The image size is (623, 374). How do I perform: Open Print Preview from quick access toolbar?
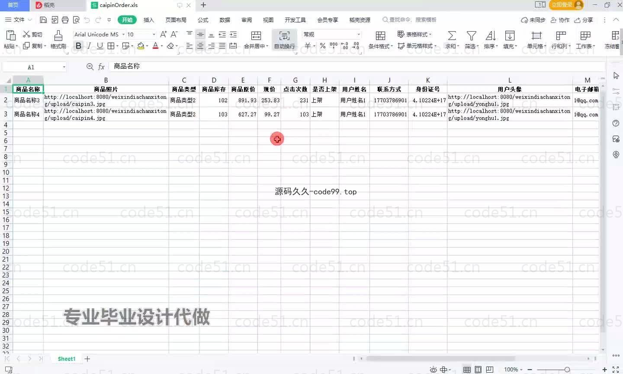coord(76,20)
